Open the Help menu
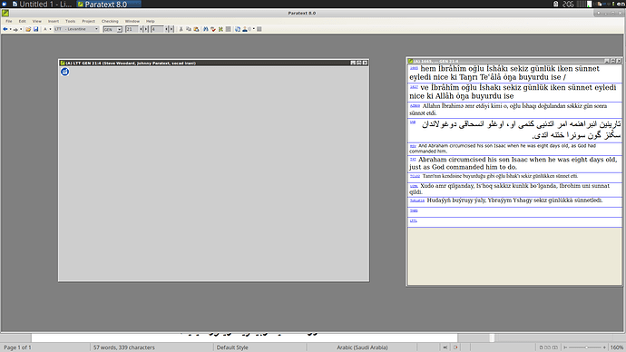Screen dimensions: 626x352 click(x=150, y=21)
